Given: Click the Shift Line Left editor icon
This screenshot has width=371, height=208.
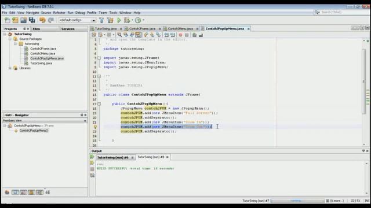Looking at the screenshot, I should [x=166, y=35].
